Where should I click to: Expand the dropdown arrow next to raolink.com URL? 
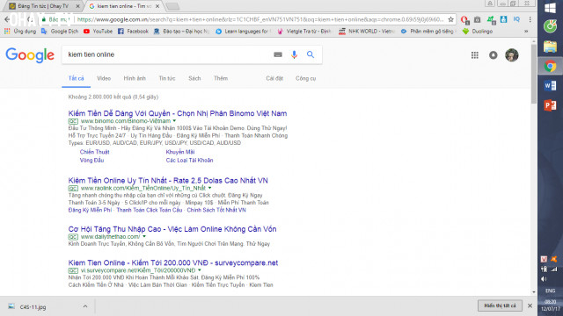coord(210,188)
